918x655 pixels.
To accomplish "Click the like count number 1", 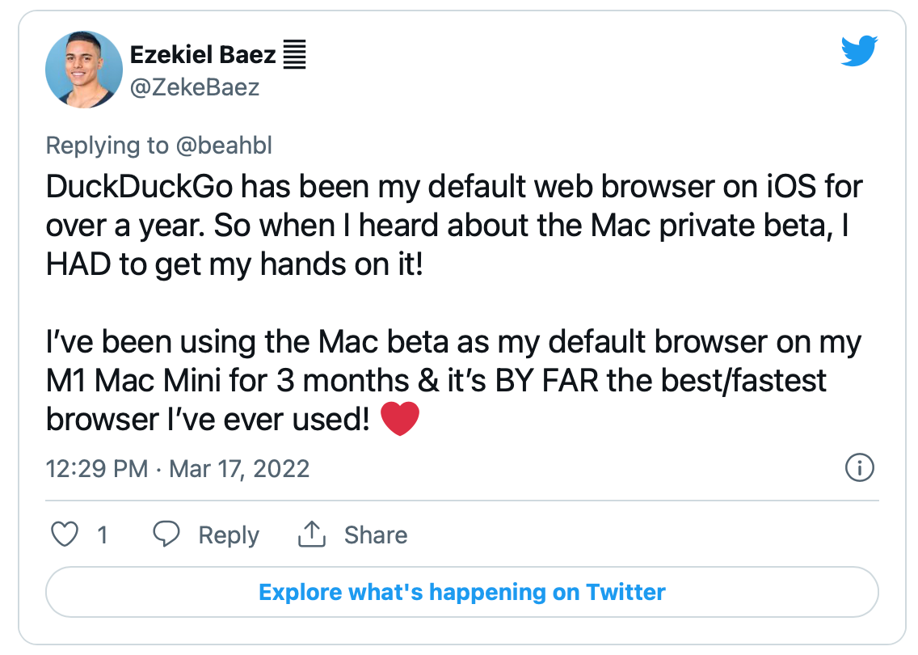I will tap(103, 535).
